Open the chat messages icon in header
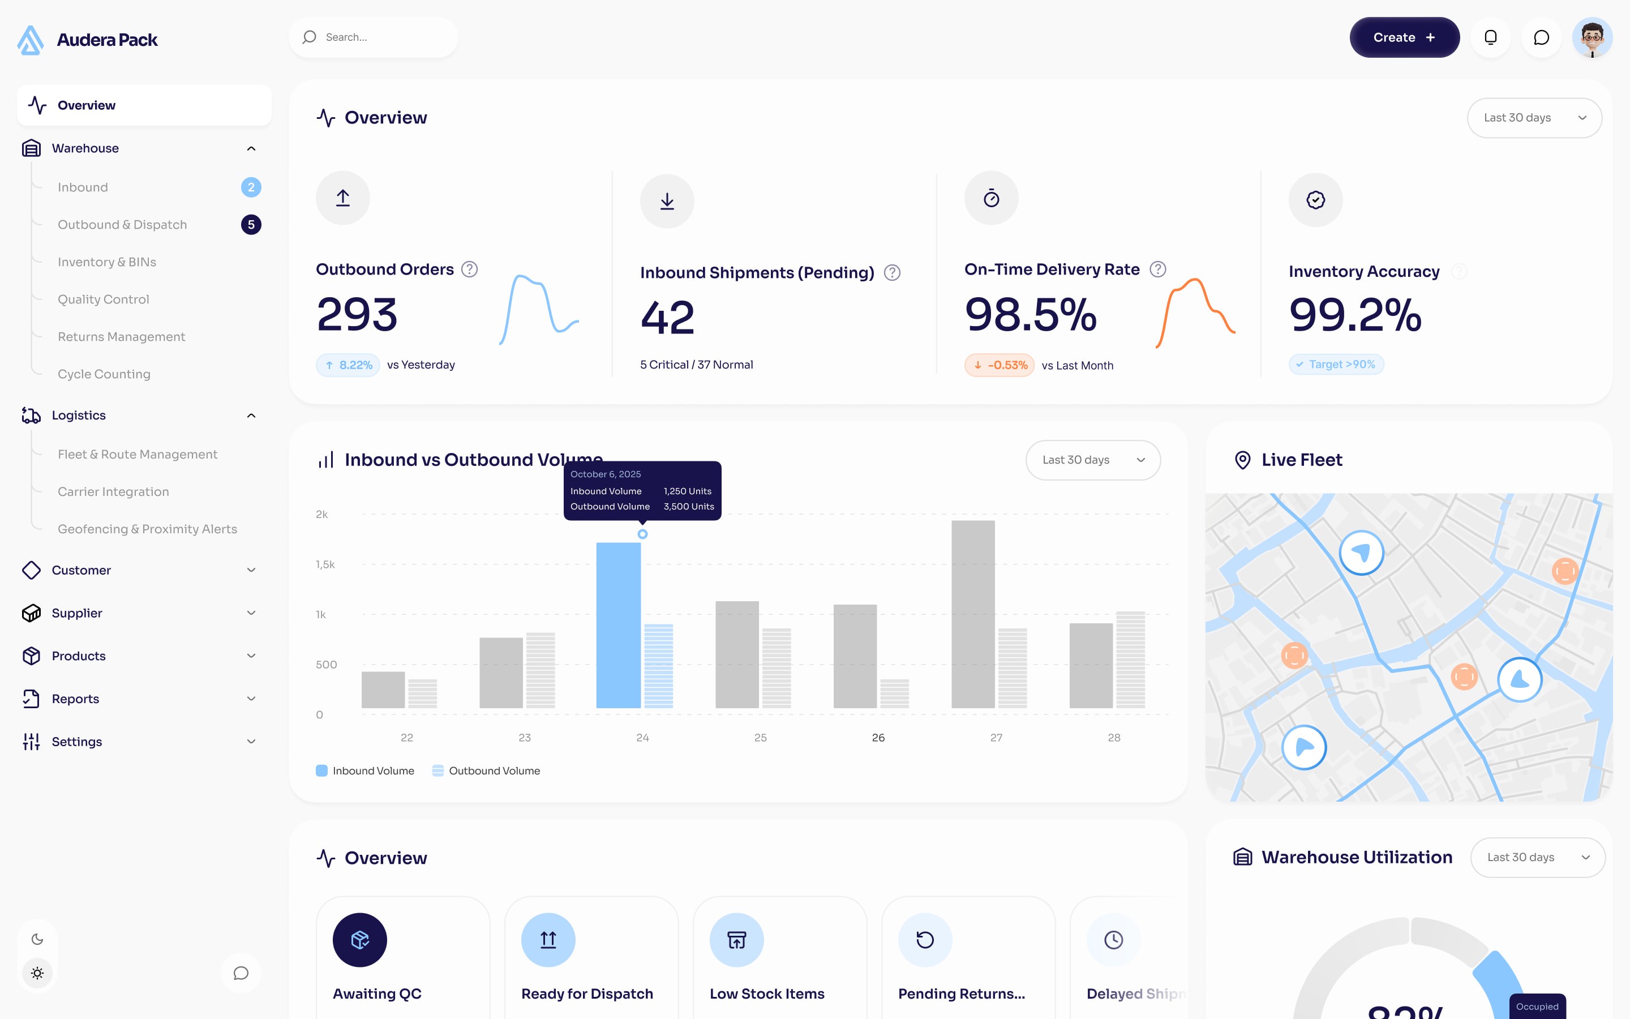This screenshot has width=1630, height=1019. point(1541,38)
